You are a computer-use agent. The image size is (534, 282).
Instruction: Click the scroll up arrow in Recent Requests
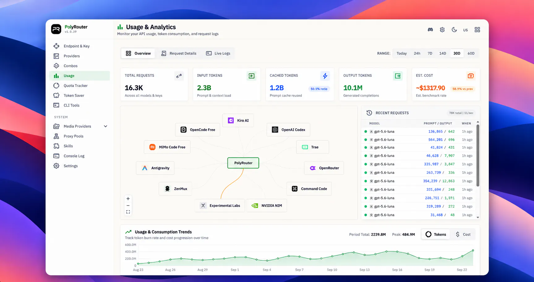(478, 122)
